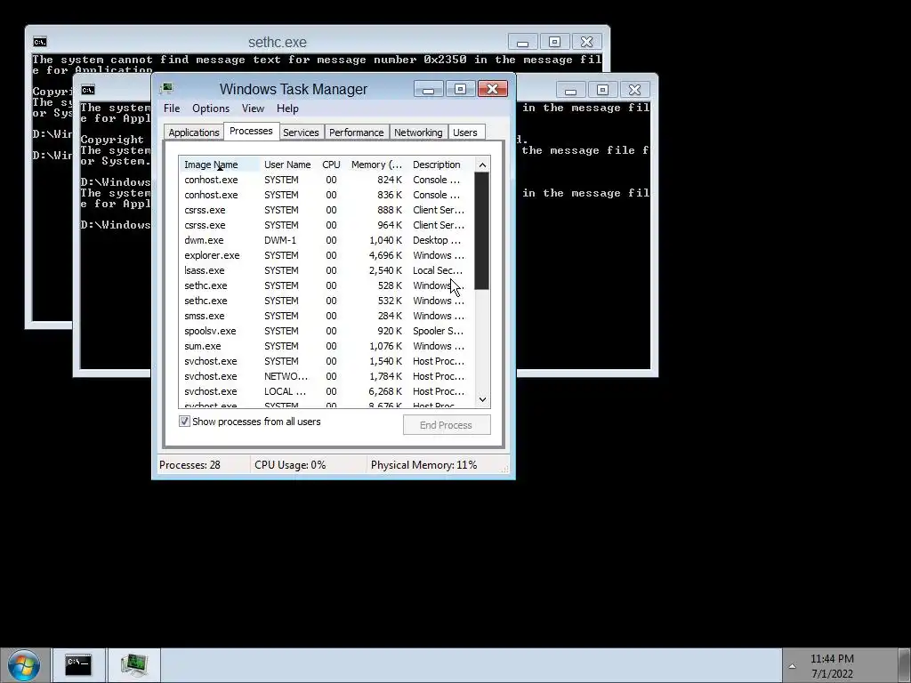Viewport: 911px width, 683px height.
Task: Sort by the Image Name column
Action: pos(220,165)
